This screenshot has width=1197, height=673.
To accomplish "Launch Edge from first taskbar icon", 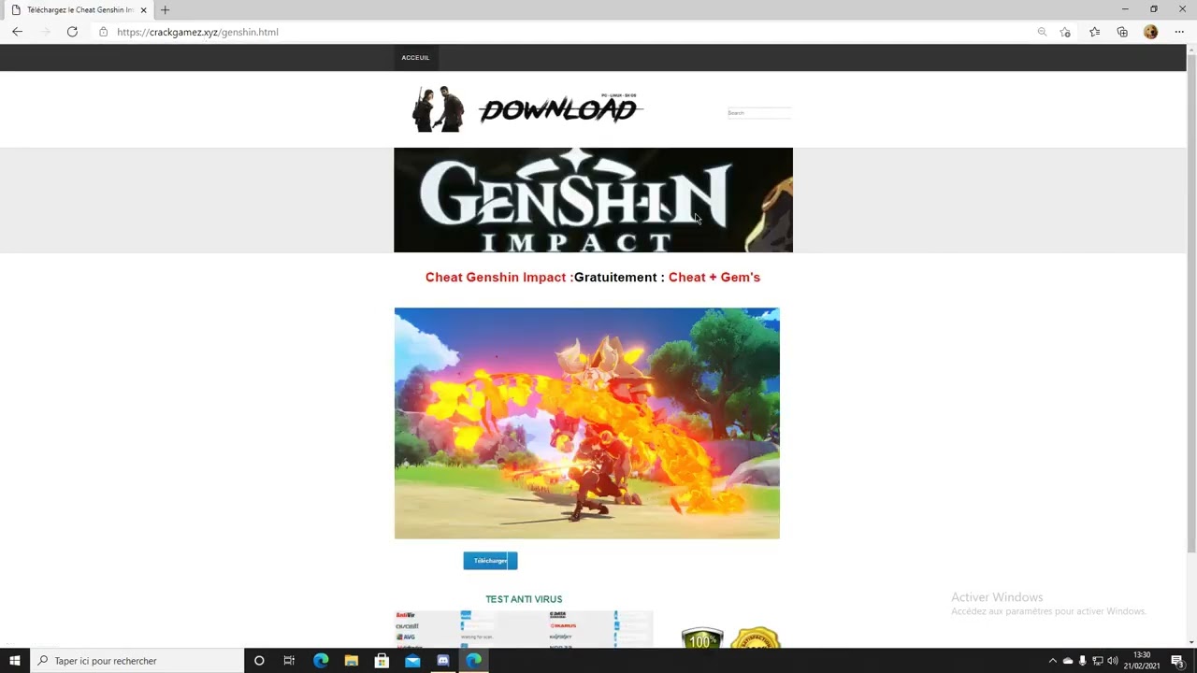I will [321, 661].
